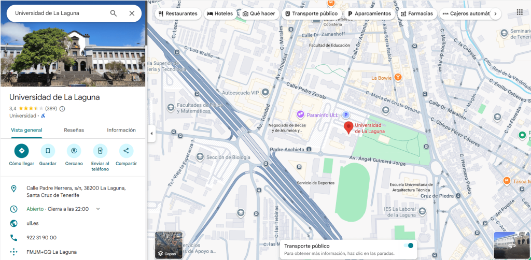Click the Servicio de Deportes map label
The height and width of the screenshot is (260, 531).
click(x=316, y=183)
